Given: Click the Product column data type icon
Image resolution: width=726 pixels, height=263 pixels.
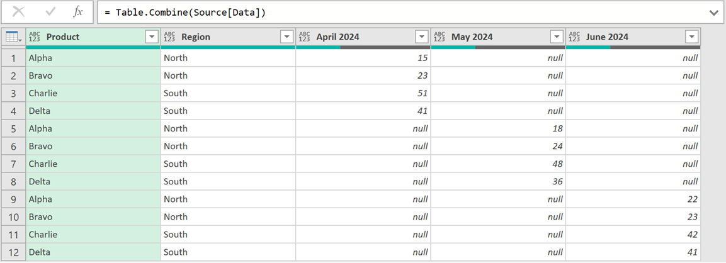Looking at the screenshot, I should 35,37.
